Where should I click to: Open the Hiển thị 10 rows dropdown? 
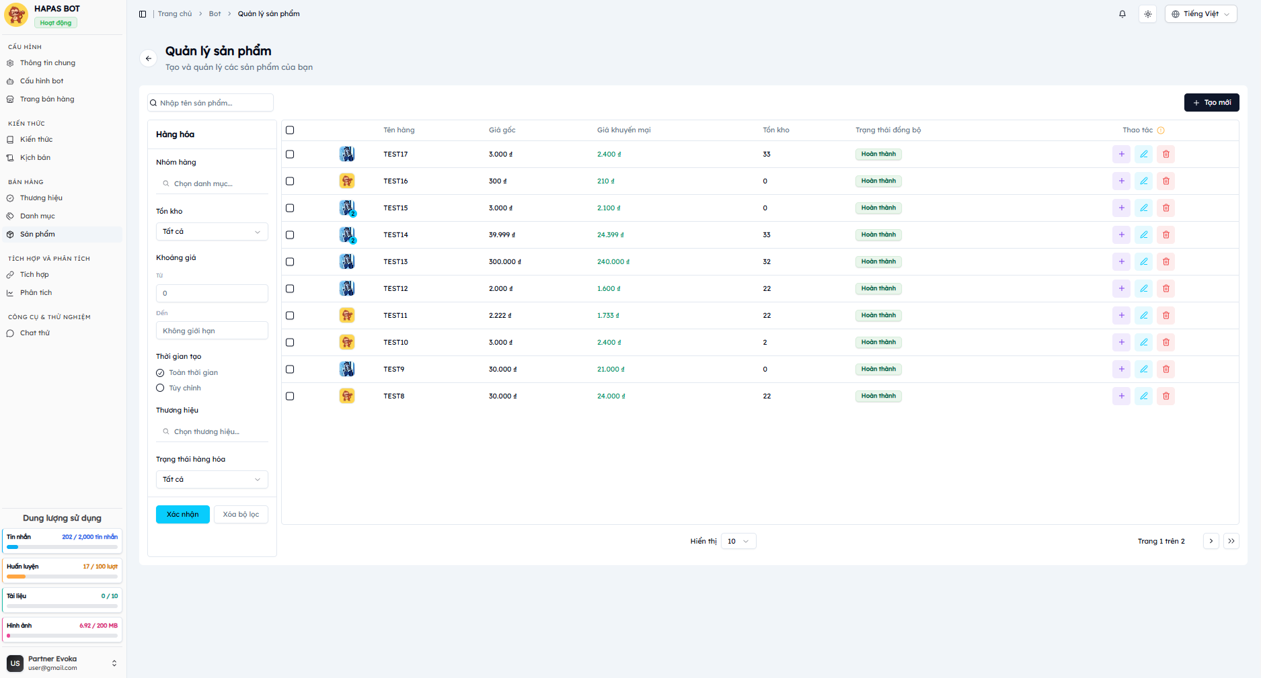point(738,541)
